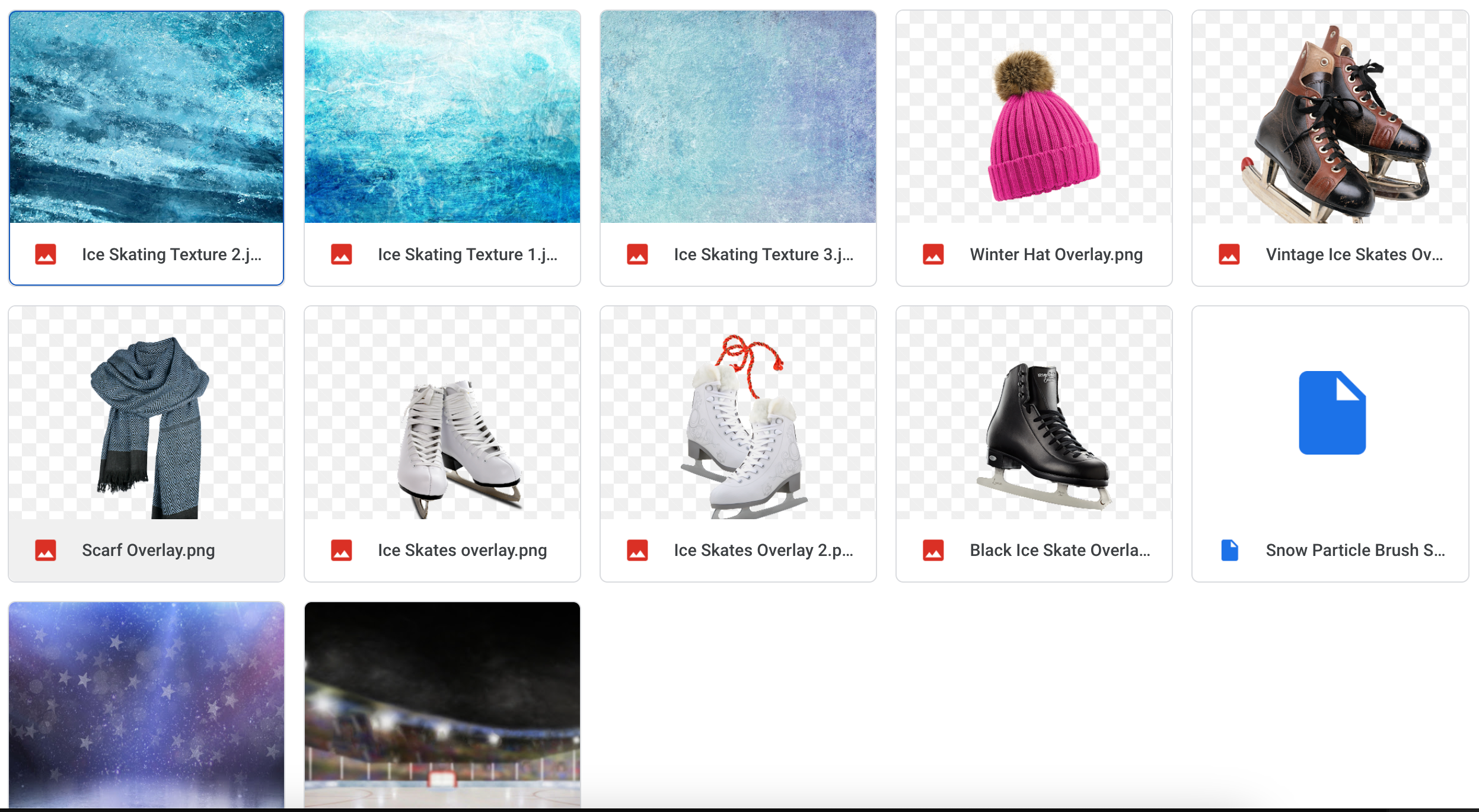Click the image icon beside Scarf Overlay.png
The width and height of the screenshot is (1479, 812).
tap(46, 550)
